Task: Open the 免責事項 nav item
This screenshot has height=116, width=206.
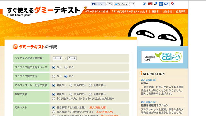Action: 181,12
